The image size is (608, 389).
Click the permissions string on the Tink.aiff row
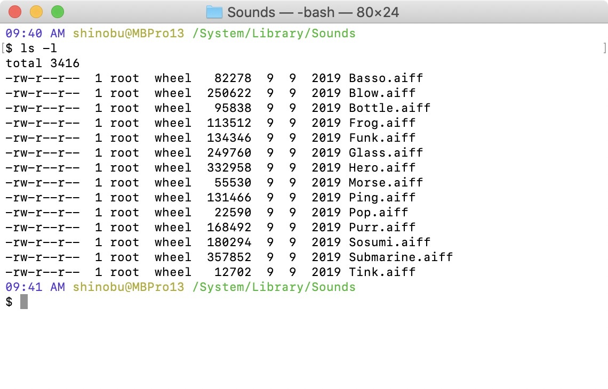(x=43, y=272)
